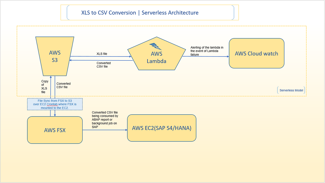Select the XLS to CSV Conversion title banner

(140, 12)
